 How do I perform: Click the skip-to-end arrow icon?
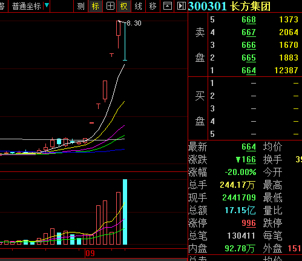tap(181, 6)
